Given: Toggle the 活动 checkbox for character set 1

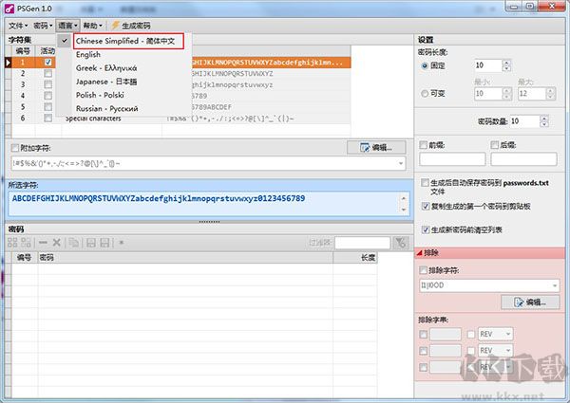Looking at the screenshot, I should click(x=47, y=63).
